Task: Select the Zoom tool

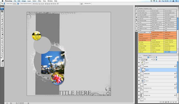Action: pos(2,56)
